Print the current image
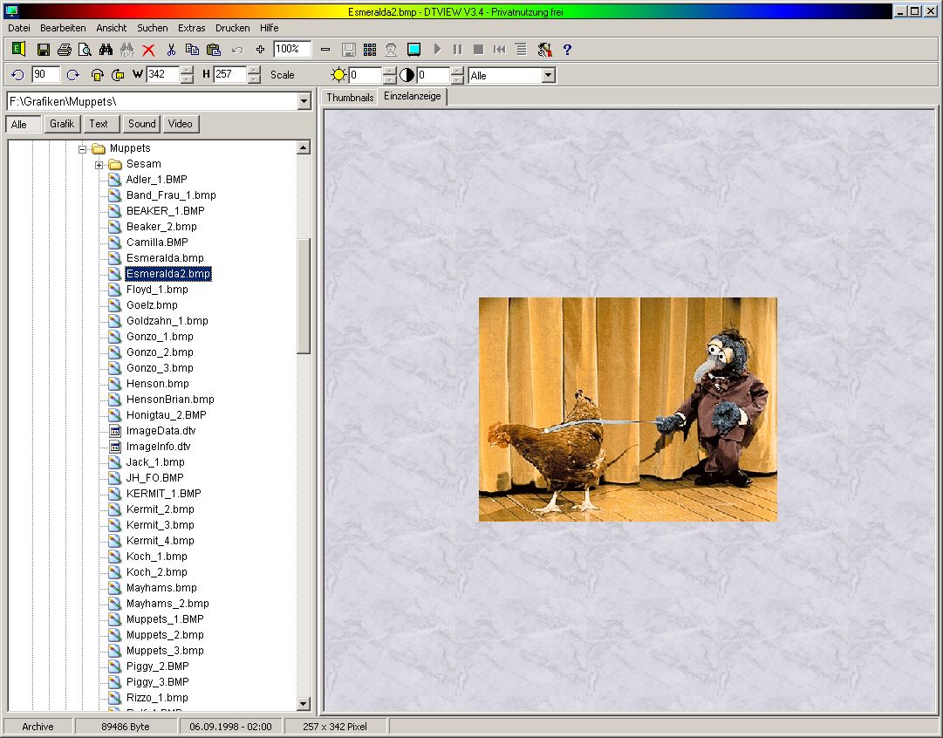The width and height of the screenshot is (943, 738). point(65,50)
